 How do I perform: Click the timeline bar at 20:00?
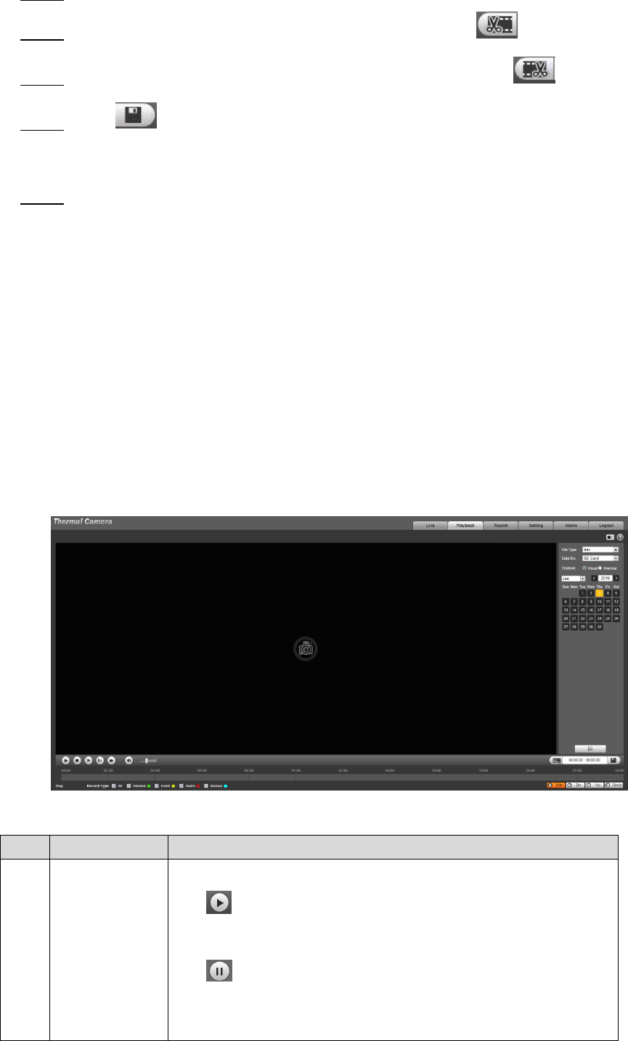tap(530, 777)
